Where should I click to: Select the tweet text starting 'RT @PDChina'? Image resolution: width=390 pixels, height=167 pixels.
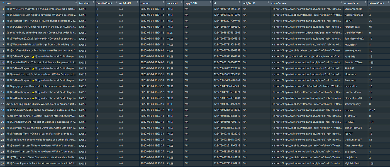[x=41, y=110]
